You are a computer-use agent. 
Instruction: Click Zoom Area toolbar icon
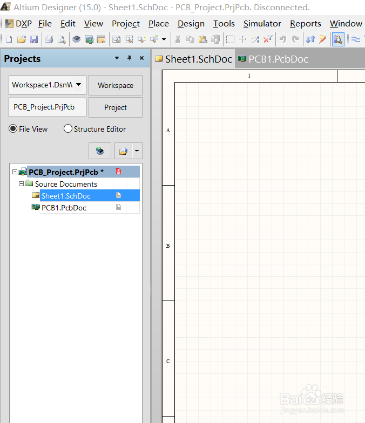(129, 40)
